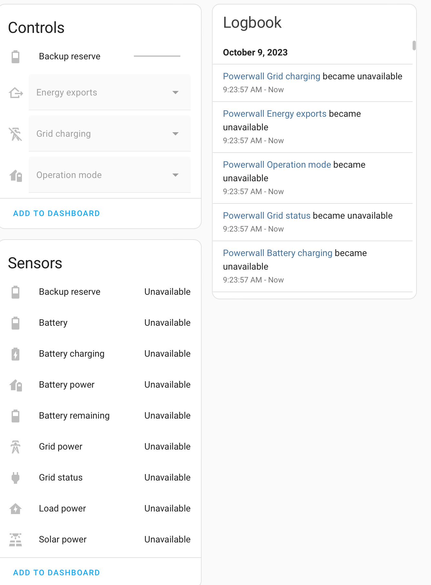
Task: Adjust the Backup reserve slider
Action: coord(157,56)
